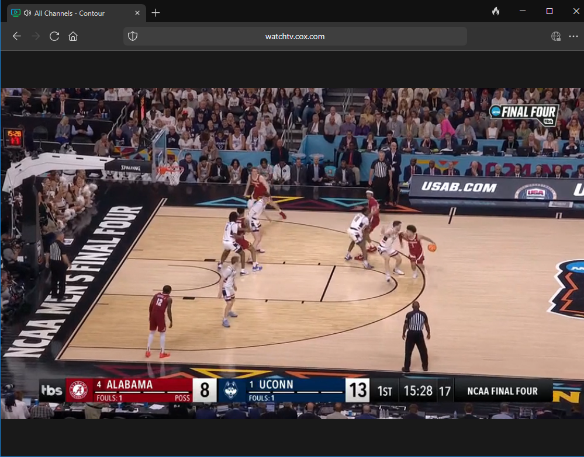The width and height of the screenshot is (584, 457).
Task: Mute the tab via the speaker icon
Action: tap(27, 13)
